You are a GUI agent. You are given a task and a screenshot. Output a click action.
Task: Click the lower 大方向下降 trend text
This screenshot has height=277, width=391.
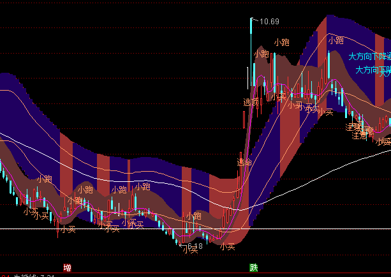click(x=373, y=70)
